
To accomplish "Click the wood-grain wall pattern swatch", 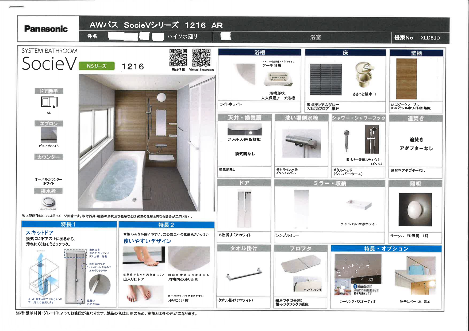I will pyautogui.click(x=406, y=79).
